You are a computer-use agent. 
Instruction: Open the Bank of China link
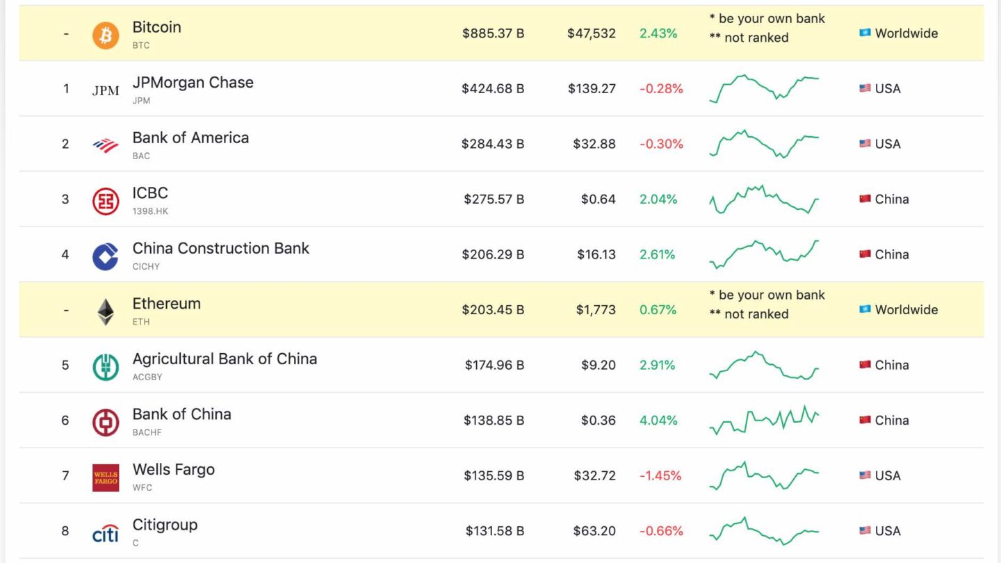(x=181, y=414)
